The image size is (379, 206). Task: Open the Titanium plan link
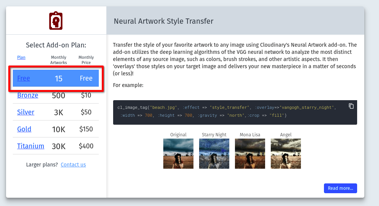pos(31,146)
